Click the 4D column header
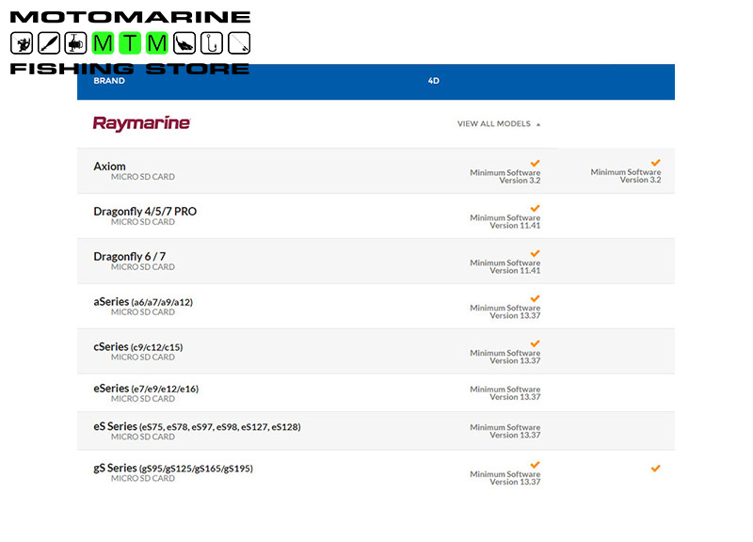This screenshot has width=753, height=542. (433, 81)
